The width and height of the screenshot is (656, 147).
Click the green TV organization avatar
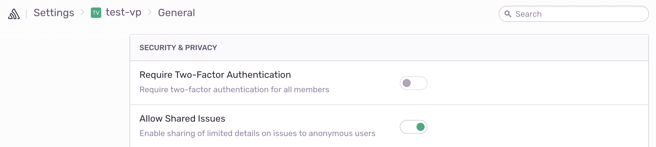[96, 13]
